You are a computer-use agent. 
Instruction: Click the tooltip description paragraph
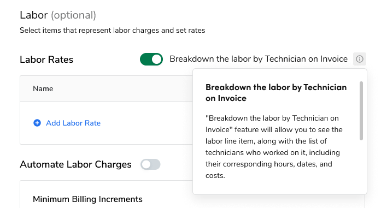(x=274, y=147)
